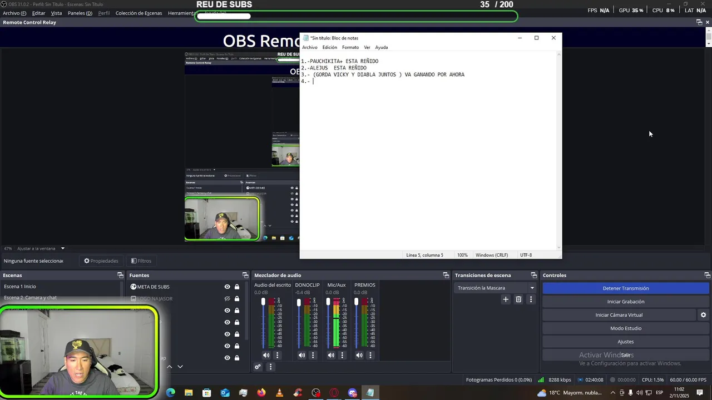Open File Explorer from taskbar

[x=189, y=393]
